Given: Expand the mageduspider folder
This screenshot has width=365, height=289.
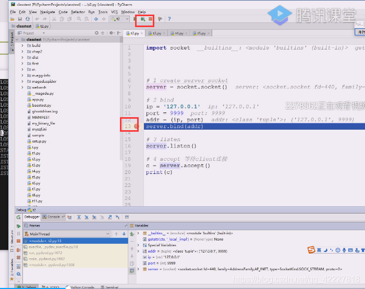Looking at the screenshot, I should (x=22, y=82).
